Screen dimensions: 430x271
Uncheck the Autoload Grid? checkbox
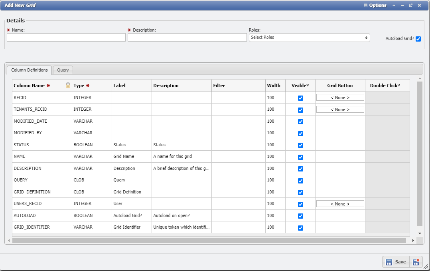(418, 39)
